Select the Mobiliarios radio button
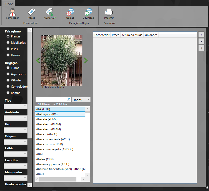 pos(8,43)
